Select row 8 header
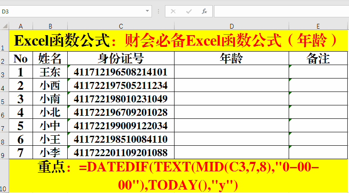The height and width of the screenshot is (193, 349). click(4, 139)
